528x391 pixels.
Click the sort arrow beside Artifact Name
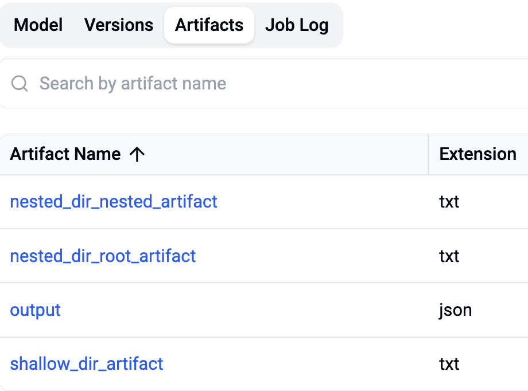[138, 154]
